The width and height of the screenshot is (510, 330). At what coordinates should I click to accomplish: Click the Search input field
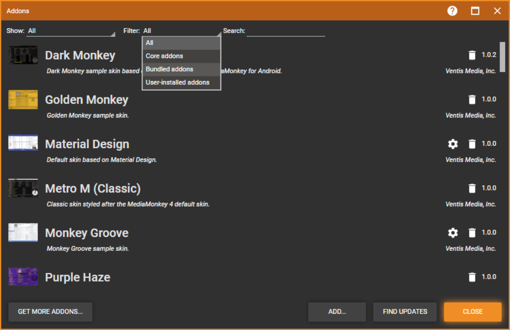tap(285, 31)
